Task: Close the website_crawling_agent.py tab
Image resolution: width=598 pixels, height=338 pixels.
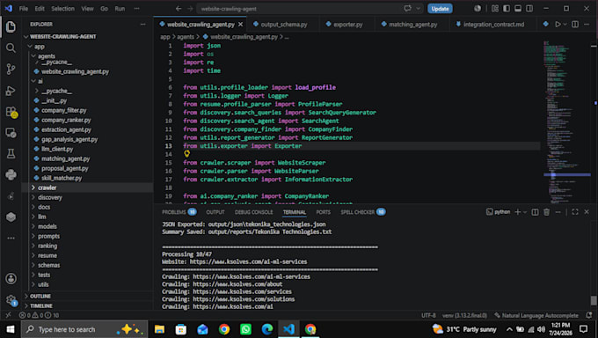Action: 241,24
